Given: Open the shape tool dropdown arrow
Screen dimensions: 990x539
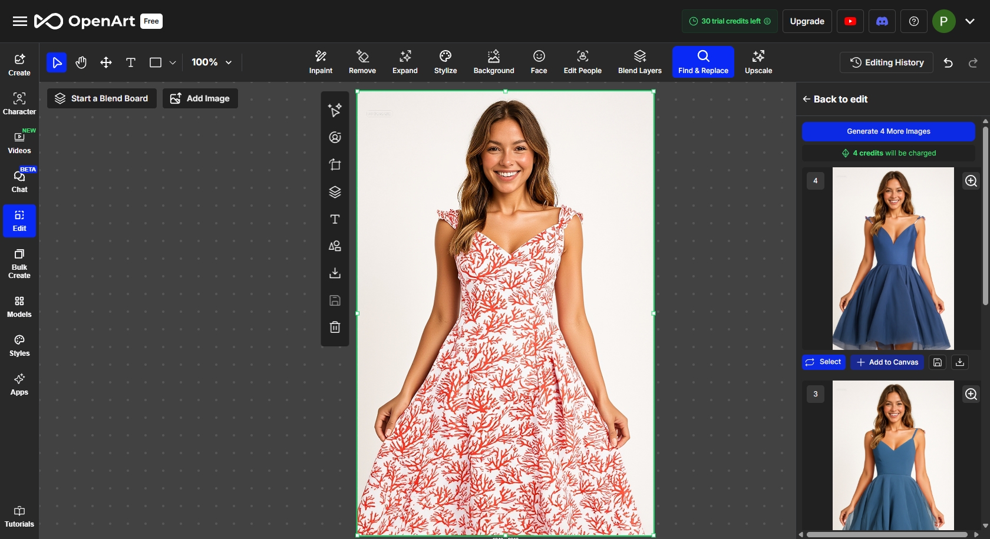Looking at the screenshot, I should (x=173, y=62).
